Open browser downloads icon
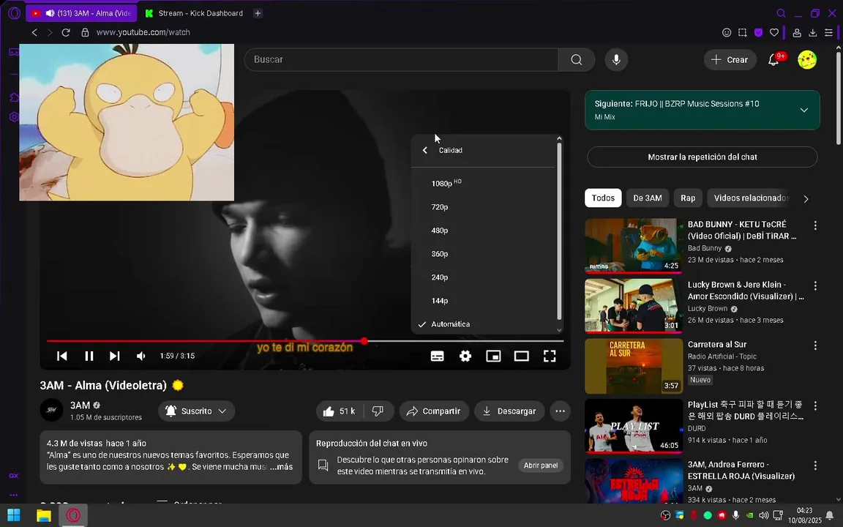Image resolution: width=843 pixels, height=527 pixels. [x=812, y=33]
